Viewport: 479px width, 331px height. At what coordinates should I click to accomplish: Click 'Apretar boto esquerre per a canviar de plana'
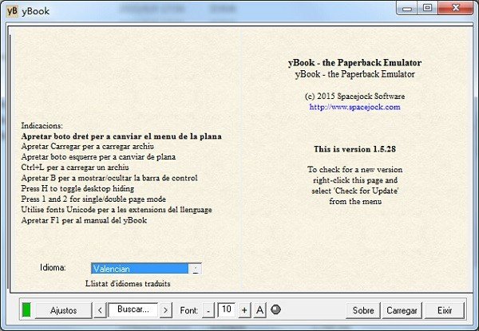[98, 157]
